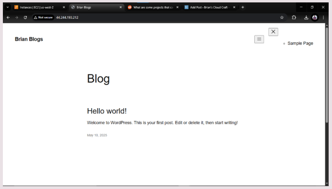Click the browser back arrow

point(8,17)
